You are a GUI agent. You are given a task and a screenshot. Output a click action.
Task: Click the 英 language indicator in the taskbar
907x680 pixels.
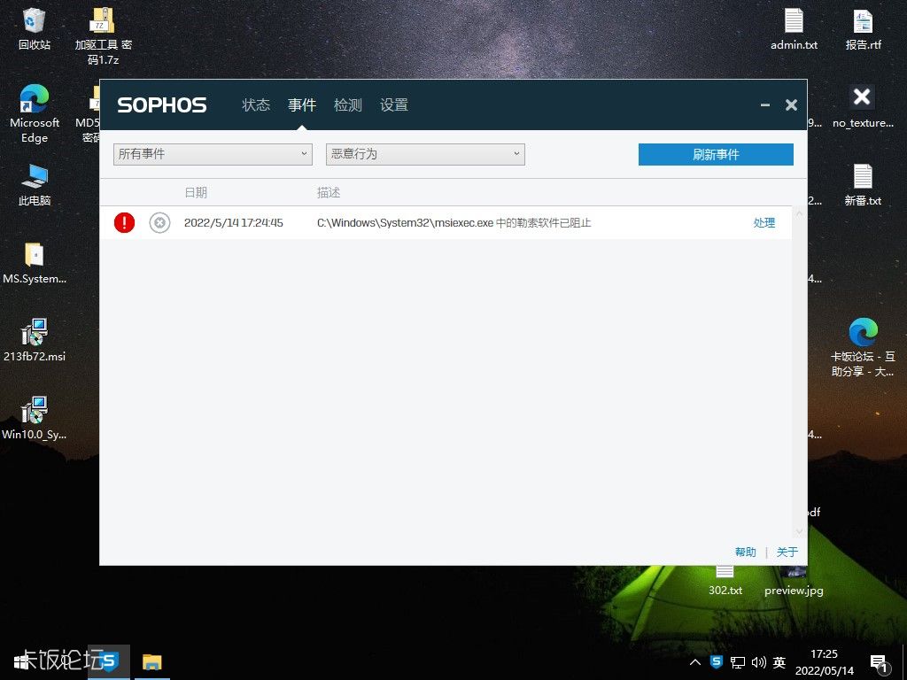pyautogui.click(x=779, y=661)
